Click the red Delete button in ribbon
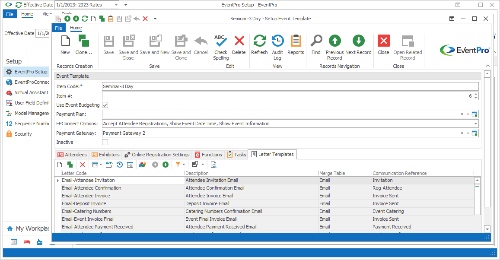This screenshot has height=260, width=500. click(239, 45)
